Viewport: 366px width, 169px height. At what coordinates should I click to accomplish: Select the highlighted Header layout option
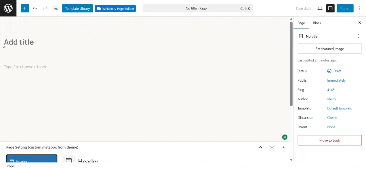point(32,160)
